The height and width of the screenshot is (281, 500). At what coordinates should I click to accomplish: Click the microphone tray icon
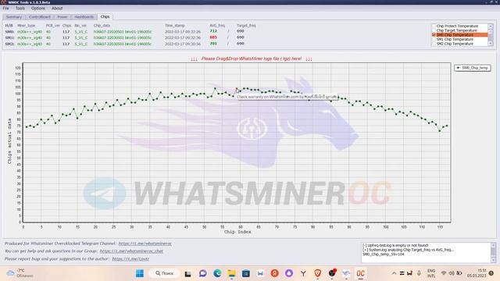419,273
